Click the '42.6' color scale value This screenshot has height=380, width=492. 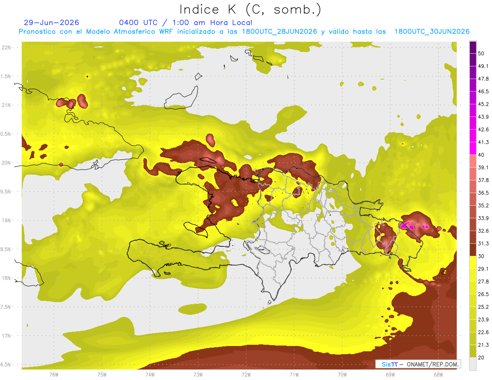click(x=483, y=130)
